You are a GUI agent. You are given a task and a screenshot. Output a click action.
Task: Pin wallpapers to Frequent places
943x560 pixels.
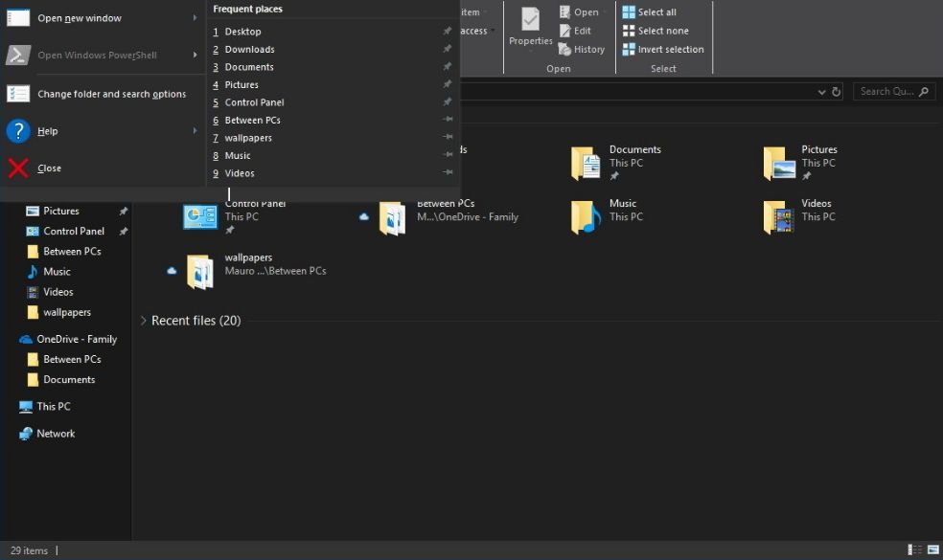447,137
